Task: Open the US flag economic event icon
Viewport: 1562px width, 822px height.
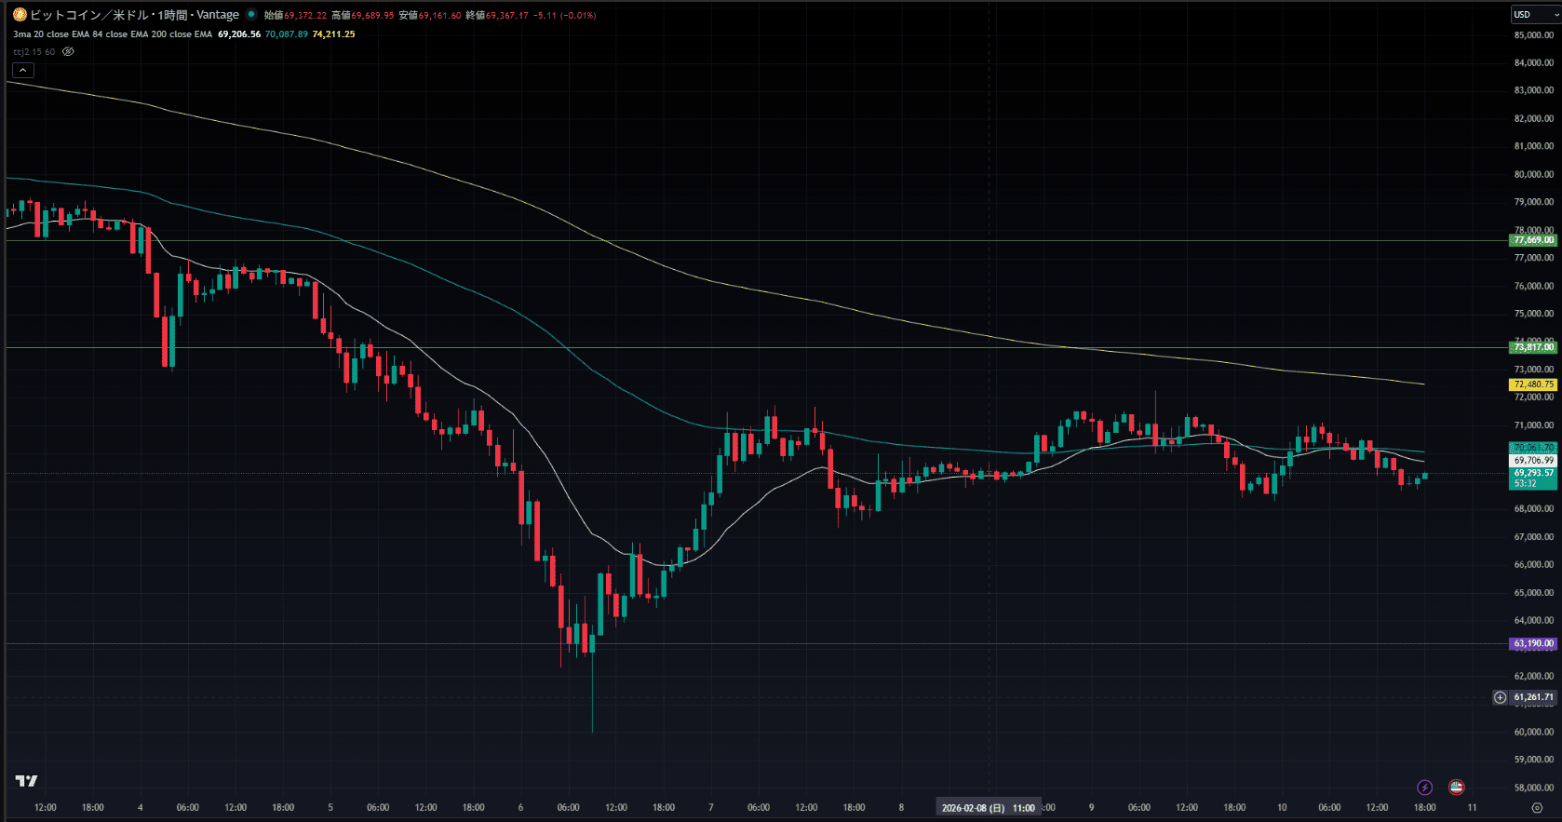Action: (1456, 788)
